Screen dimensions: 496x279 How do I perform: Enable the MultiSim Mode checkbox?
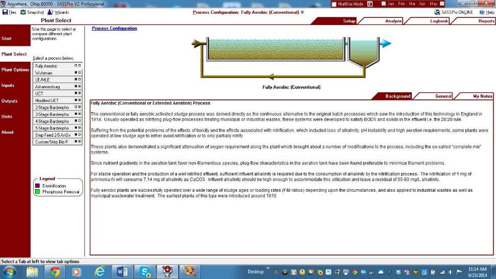pyautogui.click(x=334, y=4)
